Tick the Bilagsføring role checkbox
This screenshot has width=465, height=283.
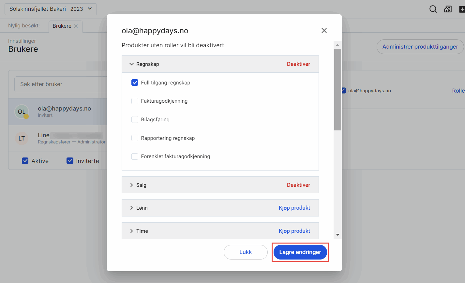click(x=135, y=120)
